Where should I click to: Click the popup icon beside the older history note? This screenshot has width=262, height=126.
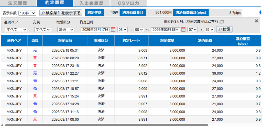pyautogui.click(x=222, y=22)
